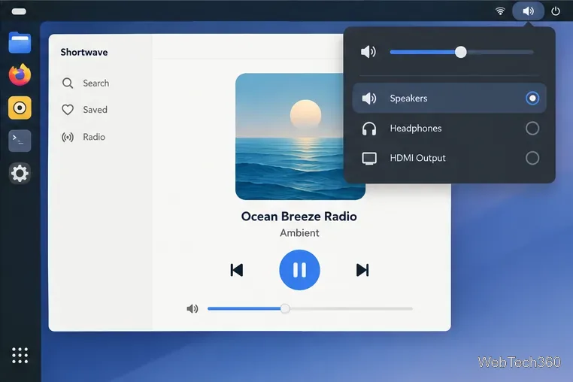Click the ocean sunset station artwork
573x382 pixels.
point(300,136)
